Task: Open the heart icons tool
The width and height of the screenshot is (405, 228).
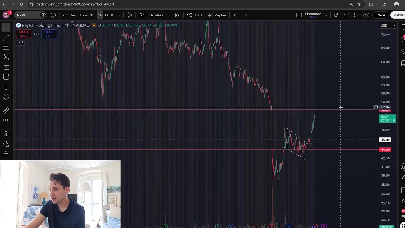Action: (6, 97)
